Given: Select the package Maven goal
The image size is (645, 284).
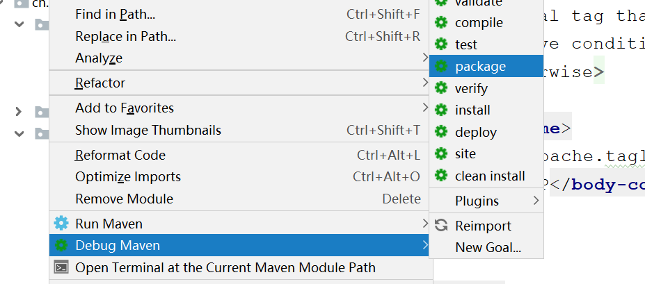Looking at the screenshot, I should 486,66.
